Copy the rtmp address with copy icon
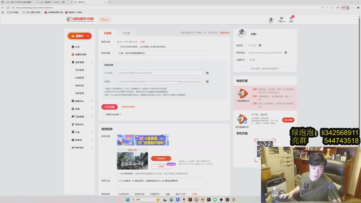 click(207, 73)
